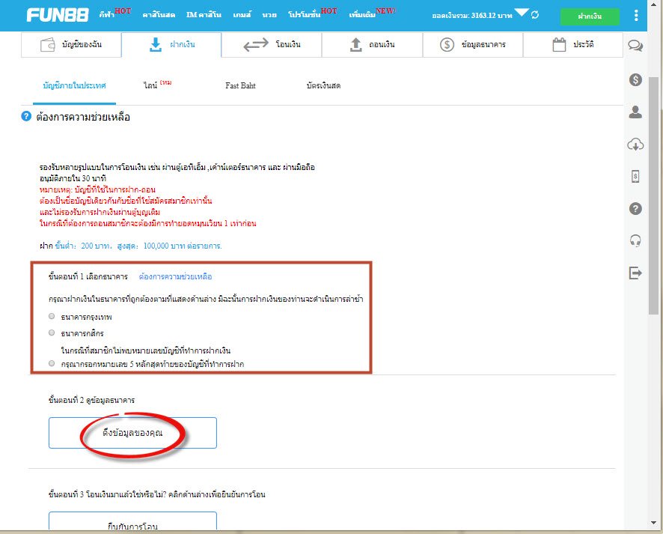Viewport: 663px width, 534px height.
Task: Select the ธนาคารกรุงเทพ radio button
Action: (52, 317)
